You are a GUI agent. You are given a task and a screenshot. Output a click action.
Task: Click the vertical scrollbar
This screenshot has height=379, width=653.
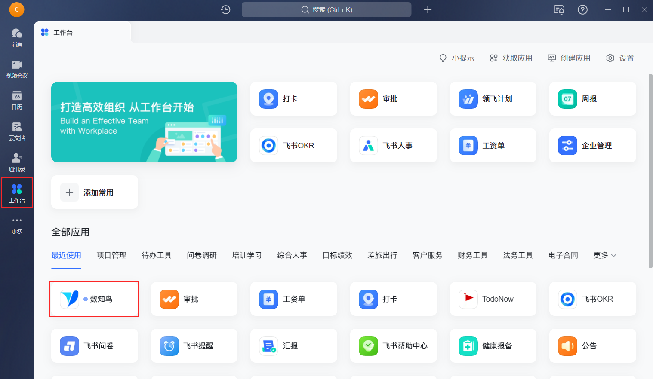pyautogui.click(x=650, y=171)
